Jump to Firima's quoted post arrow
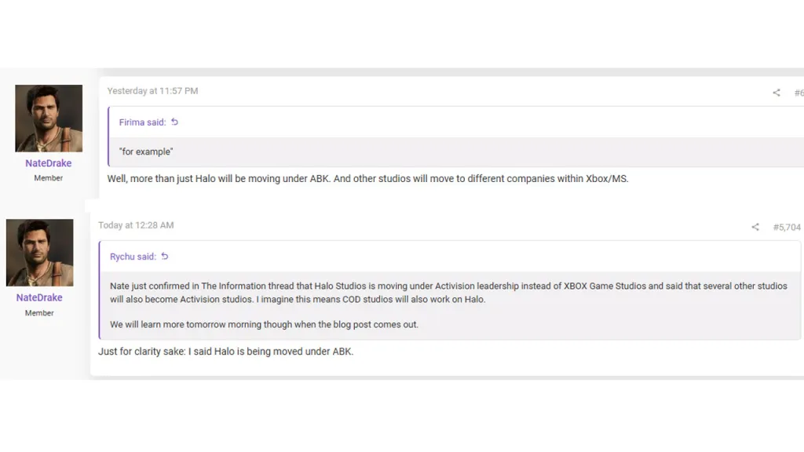This screenshot has width=804, height=452. (175, 122)
